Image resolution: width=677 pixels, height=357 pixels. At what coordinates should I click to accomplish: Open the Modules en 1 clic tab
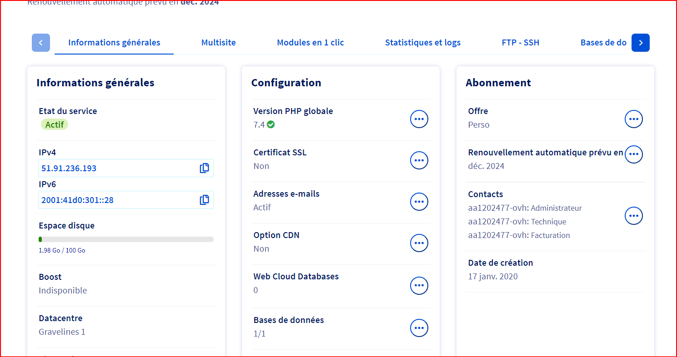[x=311, y=43]
